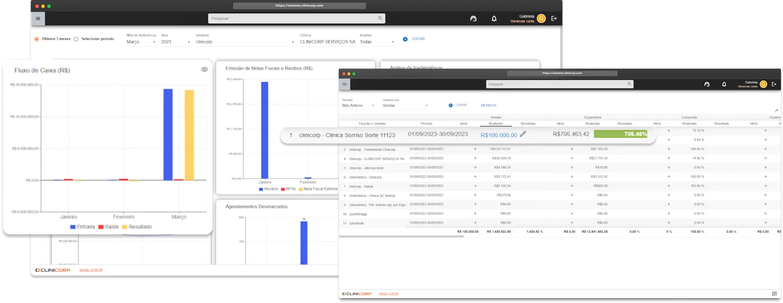Click Gabriela's G avatar in ranking window
This screenshot has width=783, height=303.
click(x=763, y=84)
